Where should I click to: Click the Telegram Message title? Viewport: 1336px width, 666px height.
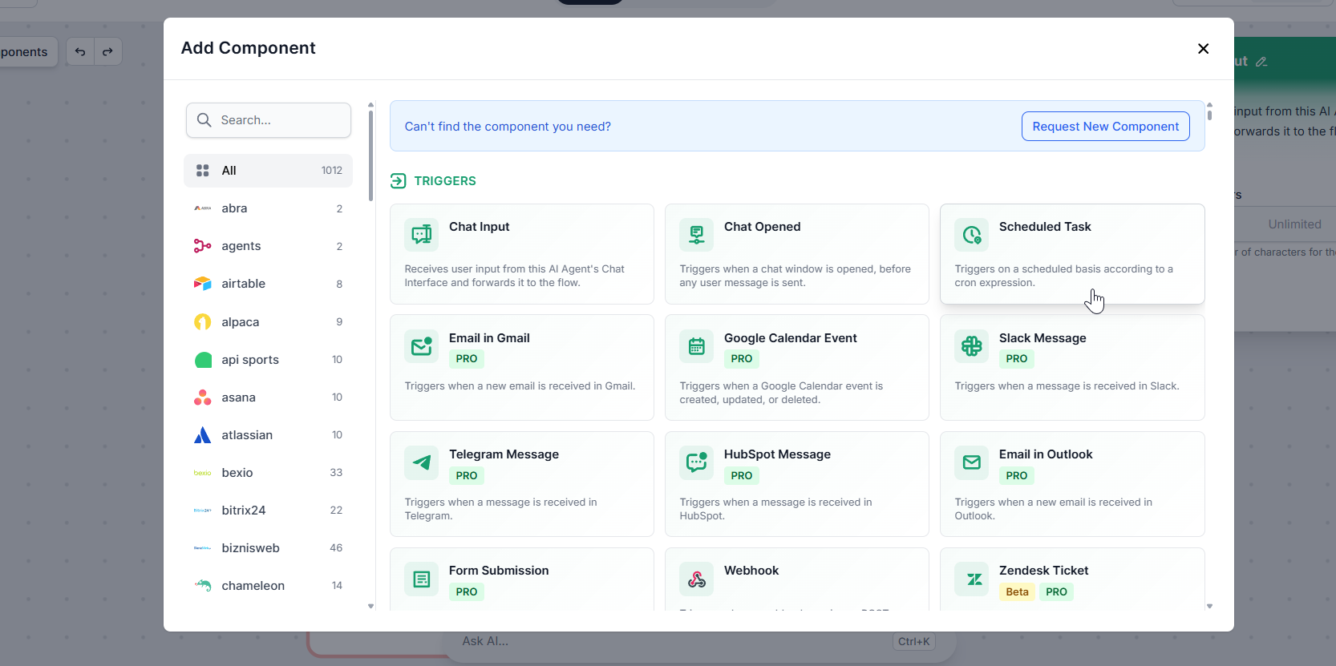504,454
